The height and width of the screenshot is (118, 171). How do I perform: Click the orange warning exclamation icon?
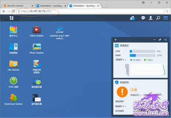[122, 92]
